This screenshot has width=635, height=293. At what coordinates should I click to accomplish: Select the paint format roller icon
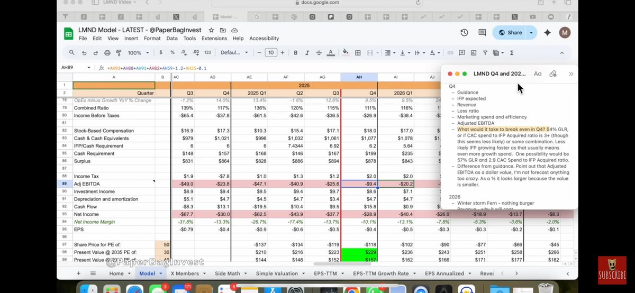[119, 53]
